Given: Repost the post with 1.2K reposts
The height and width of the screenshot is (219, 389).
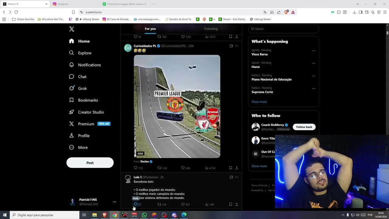Looking at the screenshot, I should pos(162,168).
